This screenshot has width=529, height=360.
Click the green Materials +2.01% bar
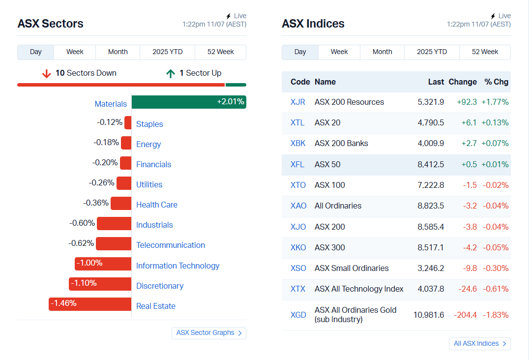(189, 102)
